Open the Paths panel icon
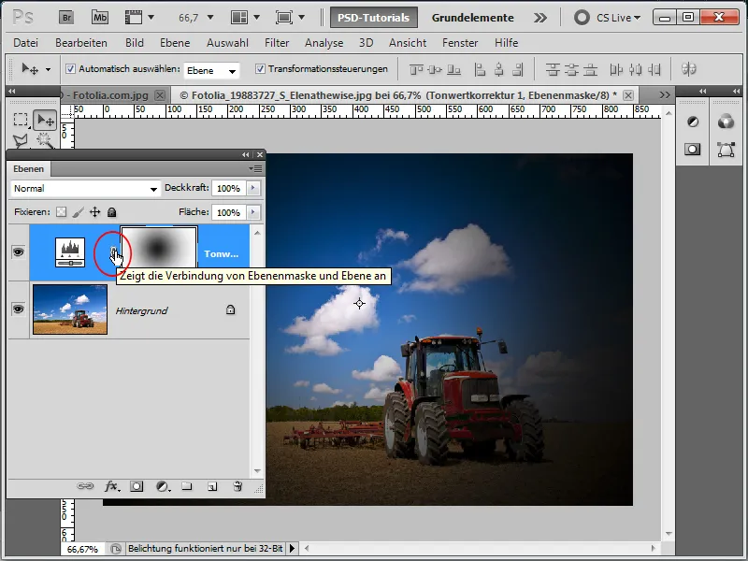 click(x=726, y=150)
